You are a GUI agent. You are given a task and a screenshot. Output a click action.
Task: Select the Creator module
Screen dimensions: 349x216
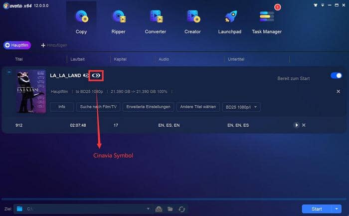click(192, 22)
